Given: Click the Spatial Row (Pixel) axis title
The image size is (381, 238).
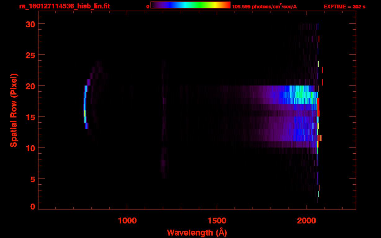Looking at the screenshot, I should [14, 110].
